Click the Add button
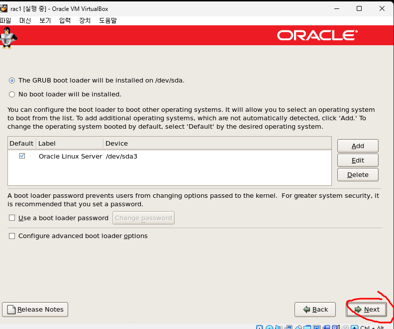The height and width of the screenshot is (329, 394). pyautogui.click(x=358, y=146)
